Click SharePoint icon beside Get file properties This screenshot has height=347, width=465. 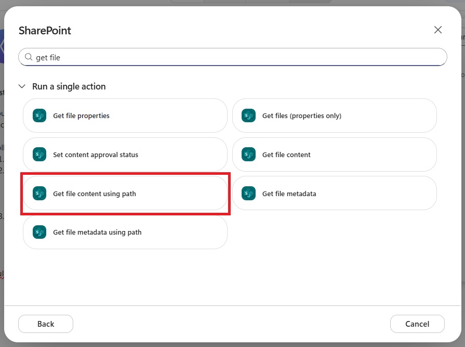click(39, 116)
